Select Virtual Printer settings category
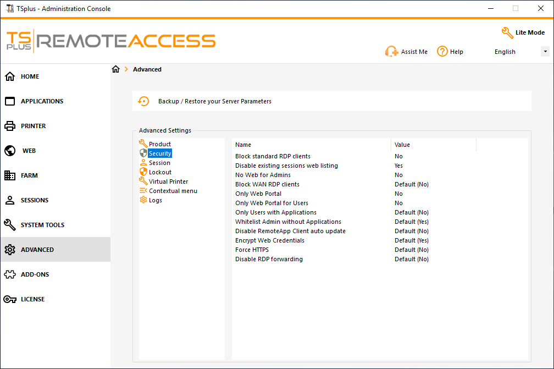This screenshot has height=369, width=554. (x=168, y=181)
